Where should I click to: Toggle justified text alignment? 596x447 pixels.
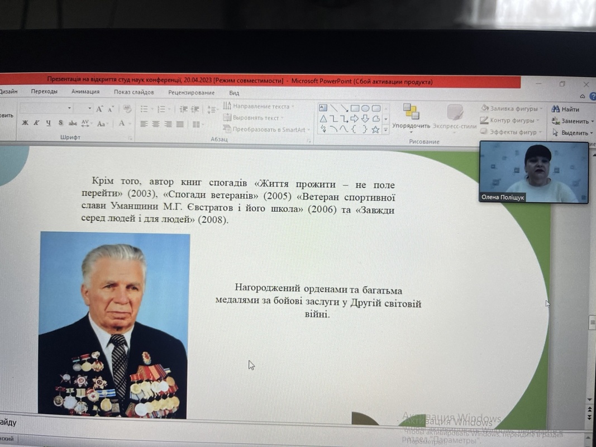(x=180, y=124)
